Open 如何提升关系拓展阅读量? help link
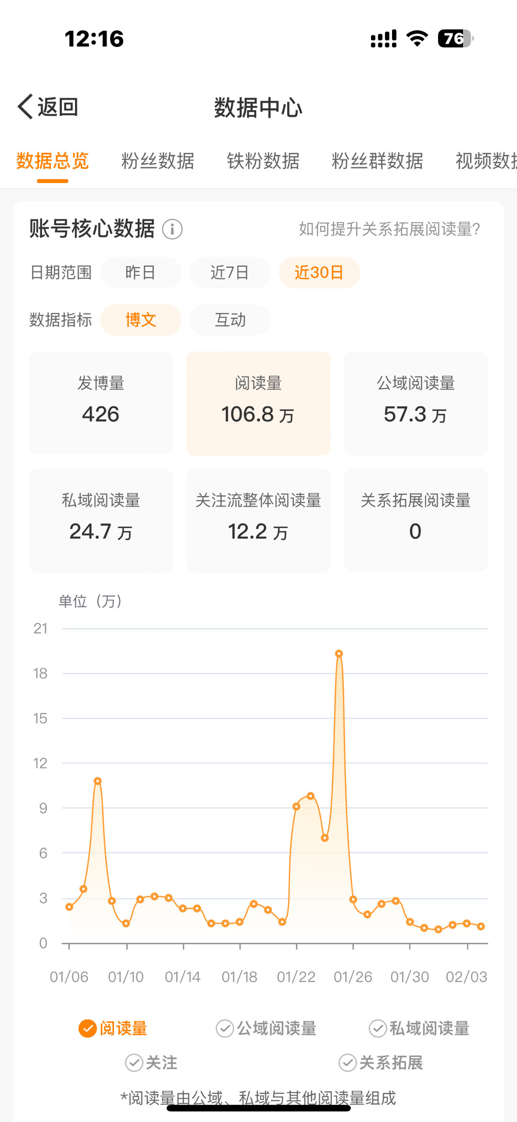The height and width of the screenshot is (1122, 517). [390, 229]
